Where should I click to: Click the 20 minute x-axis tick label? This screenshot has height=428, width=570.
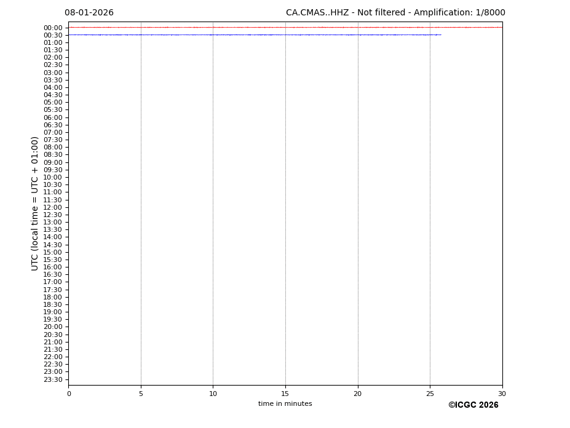pos(358,394)
